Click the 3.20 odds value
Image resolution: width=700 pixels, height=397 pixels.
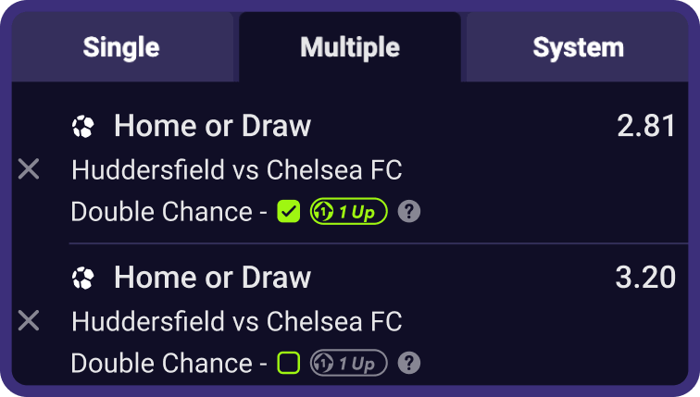click(645, 278)
